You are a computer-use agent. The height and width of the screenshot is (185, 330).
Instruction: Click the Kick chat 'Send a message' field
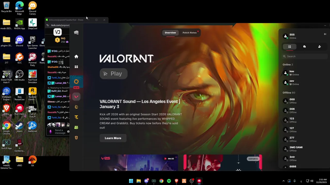point(60,132)
